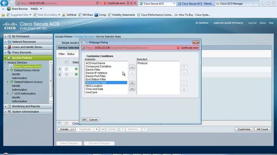This screenshot has width=277, height=155.
Task: Move selected item down one position
Action: coord(184,83)
